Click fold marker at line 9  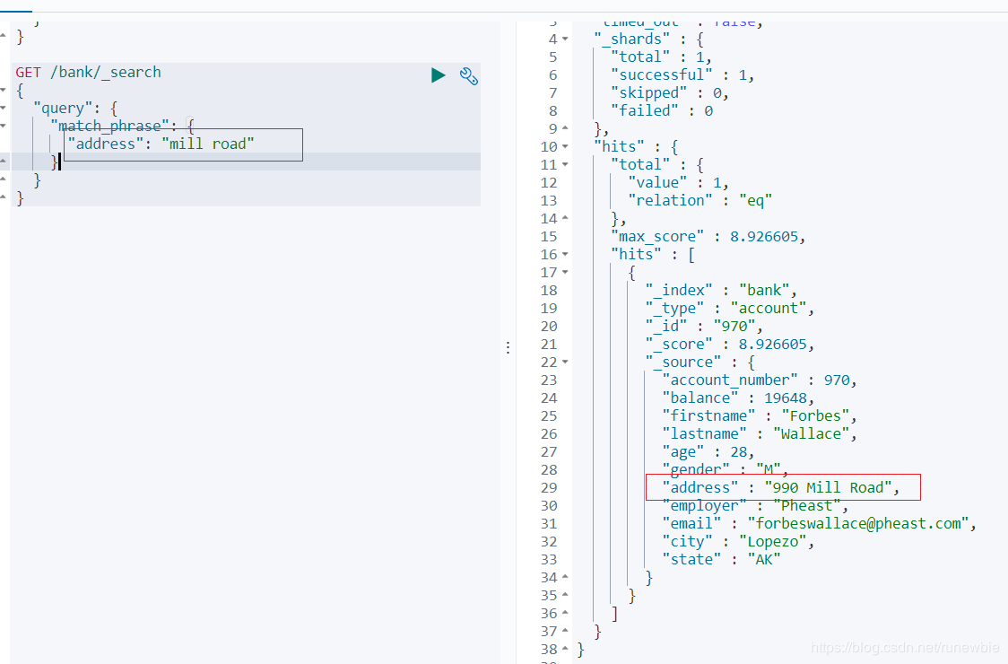pyautogui.click(x=565, y=128)
